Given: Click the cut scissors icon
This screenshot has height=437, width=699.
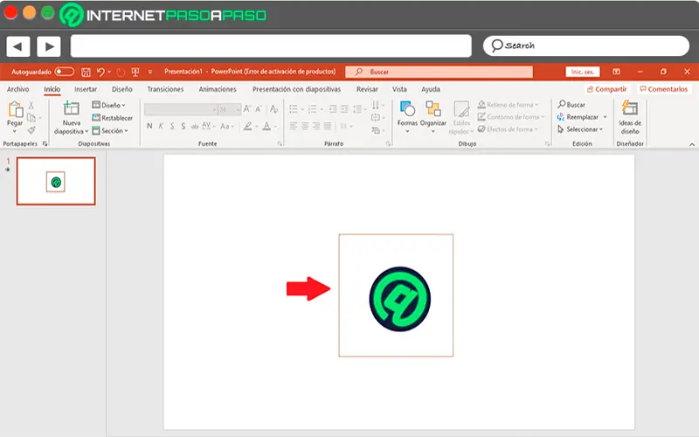Looking at the screenshot, I should tap(31, 105).
